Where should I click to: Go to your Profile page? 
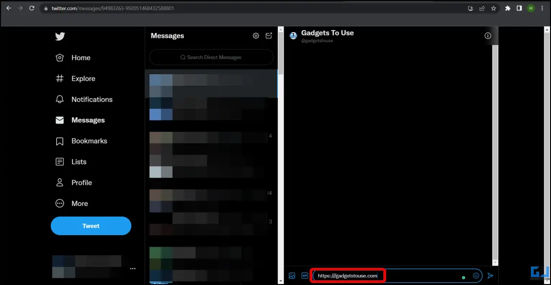74,183
